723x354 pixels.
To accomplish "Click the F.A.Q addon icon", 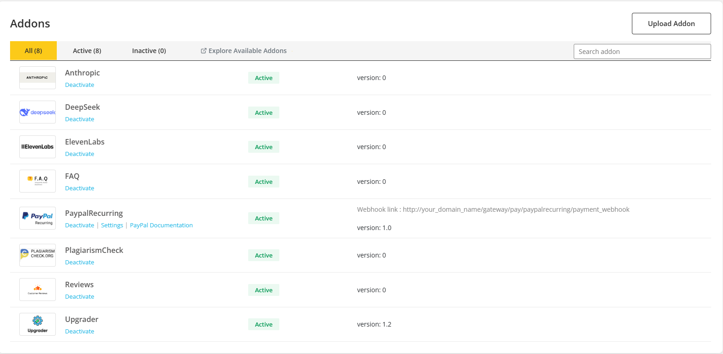I will point(37,181).
